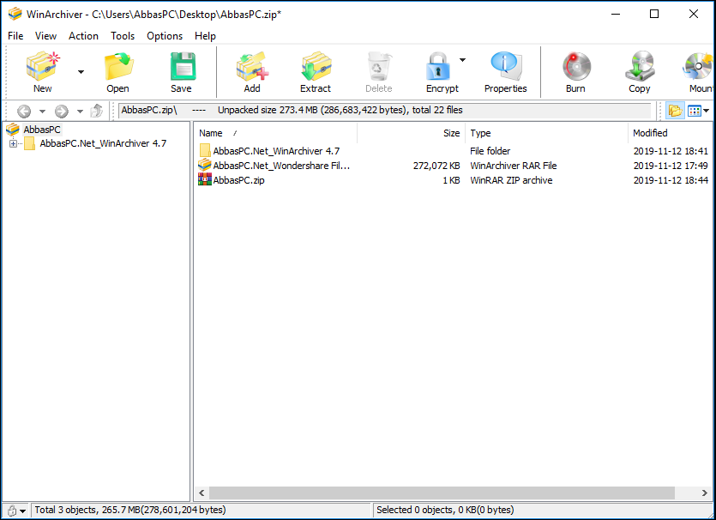Open the Options menu
Viewport: 716px width, 520px height.
tap(165, 36)
